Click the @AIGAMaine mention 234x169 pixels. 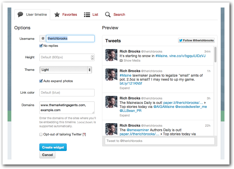coord(164,107)
